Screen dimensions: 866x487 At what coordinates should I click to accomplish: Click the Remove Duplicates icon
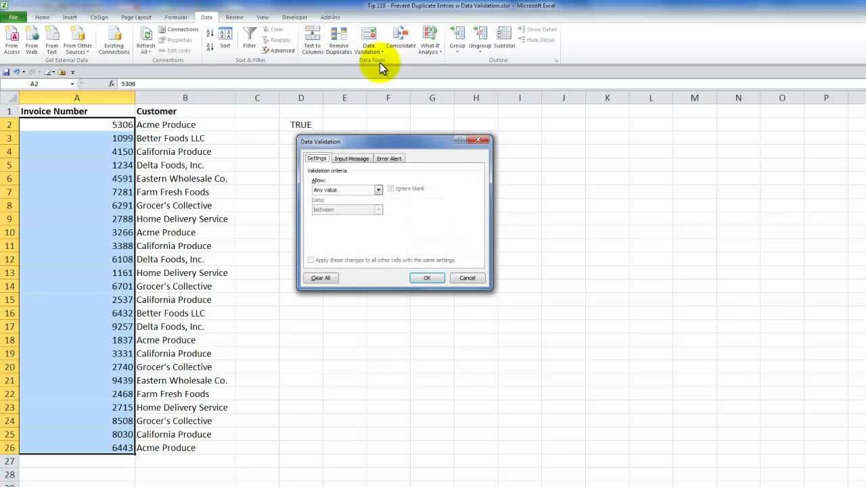[339, 41]
